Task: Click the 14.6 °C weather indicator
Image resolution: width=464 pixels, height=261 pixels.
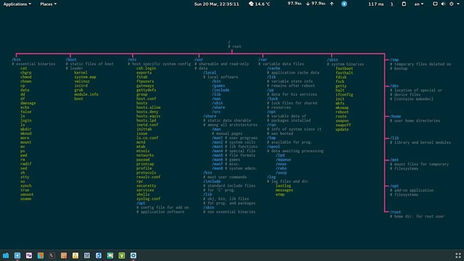Action: tap(259, 4)
